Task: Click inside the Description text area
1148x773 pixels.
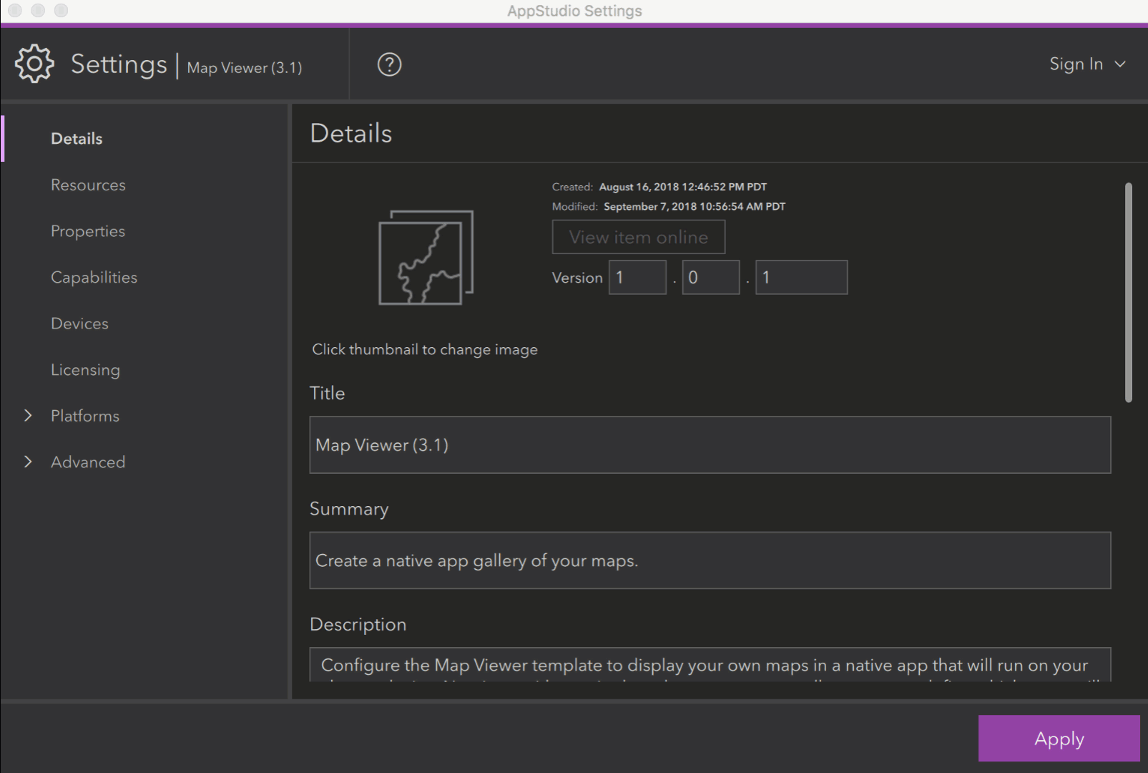Action: pos(710,665)
